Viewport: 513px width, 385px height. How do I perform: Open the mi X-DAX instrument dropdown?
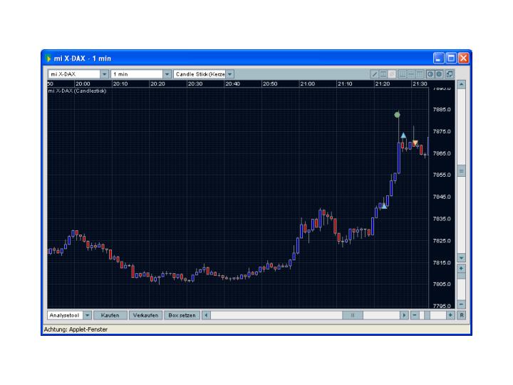click(x=104, y=74)
